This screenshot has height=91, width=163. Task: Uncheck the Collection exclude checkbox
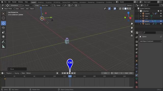pyautogui.click(x=158, y=11)
